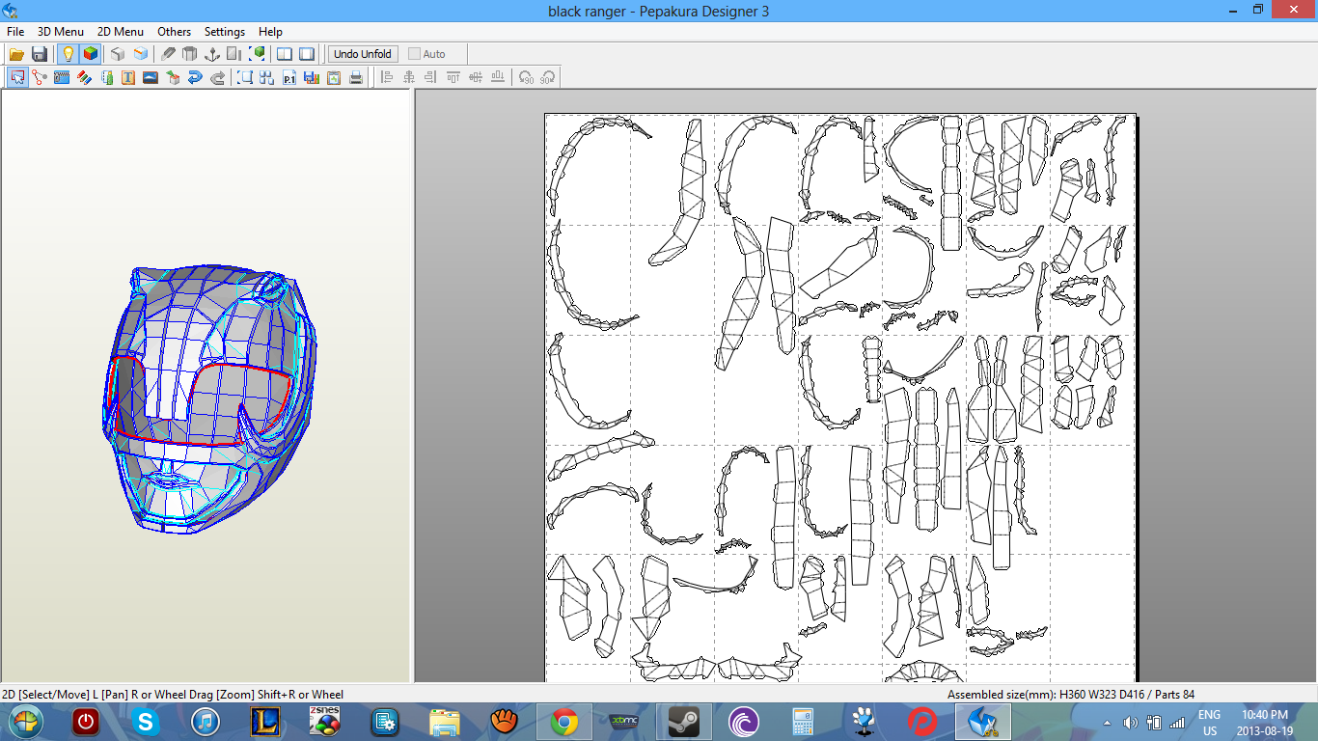The width and height of the screenshot is (1318, 741).
Task: Select the Select/Move arrow tool
Action: click(x=17, y=77)
